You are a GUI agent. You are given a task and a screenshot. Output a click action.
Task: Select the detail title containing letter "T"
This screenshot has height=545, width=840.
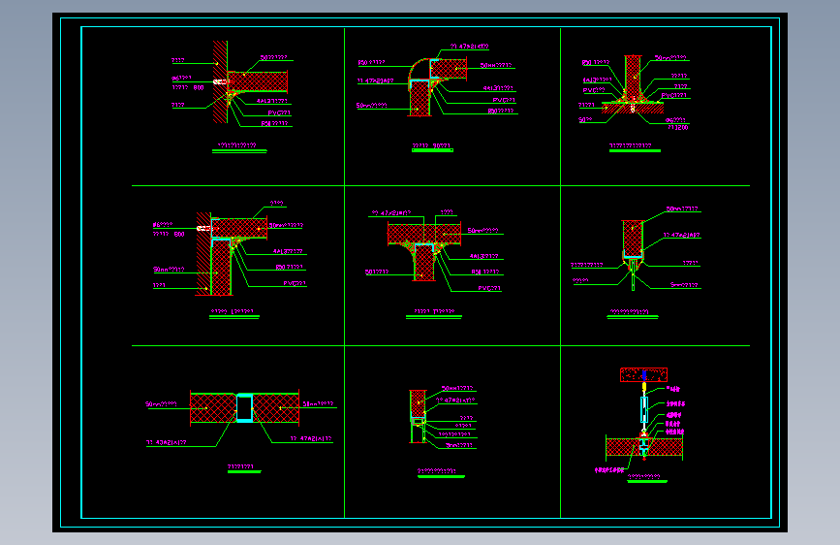click(434, 311)
